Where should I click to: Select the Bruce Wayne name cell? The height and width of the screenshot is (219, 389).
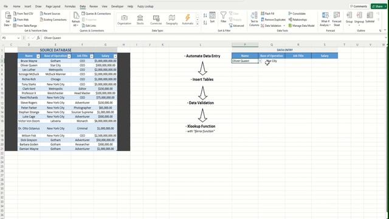tap(29, 61)
